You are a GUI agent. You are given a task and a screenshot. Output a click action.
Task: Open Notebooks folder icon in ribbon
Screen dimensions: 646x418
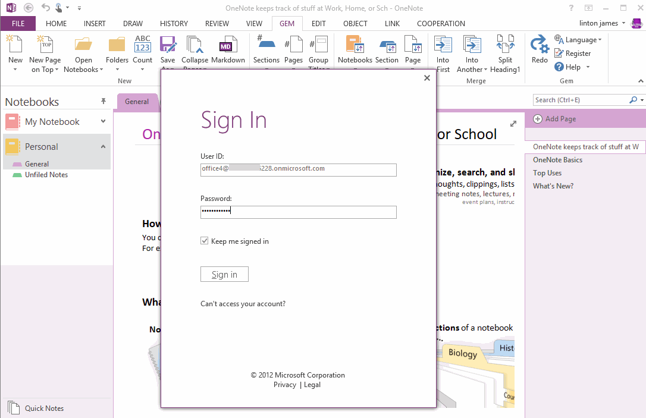click(x=83, y=45)
